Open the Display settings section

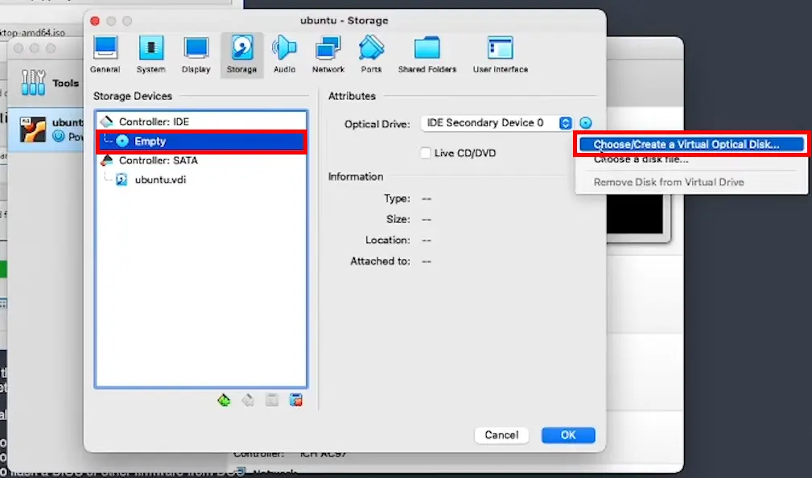[x=196, y=55]
